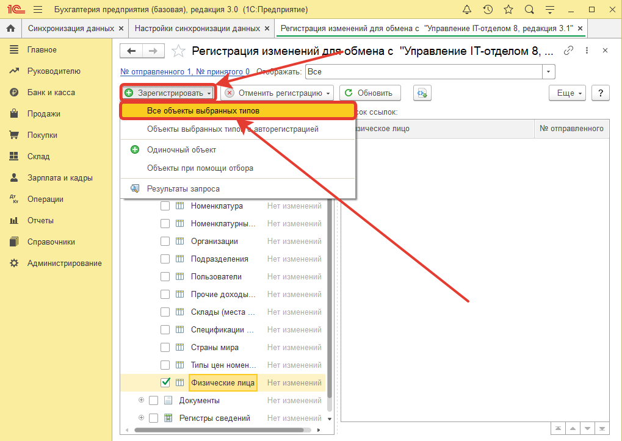Click the exchange settings icon next to Обновить
Image resolution: width=622 pixels, height=441 pixels.
coord(422,93)
